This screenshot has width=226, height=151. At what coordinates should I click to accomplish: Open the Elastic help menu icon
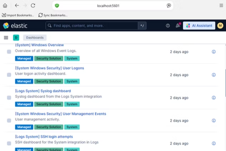(168, 26)
